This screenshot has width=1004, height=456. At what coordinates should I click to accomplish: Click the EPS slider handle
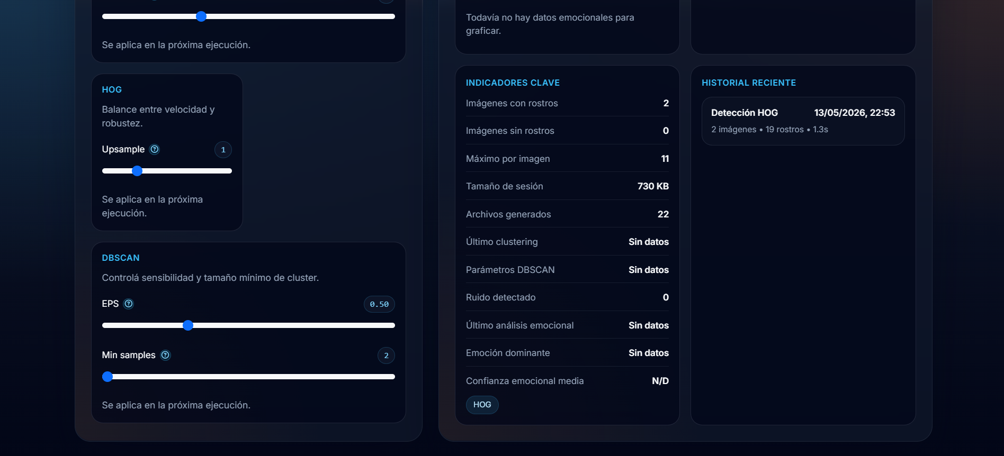coord(188,325)
